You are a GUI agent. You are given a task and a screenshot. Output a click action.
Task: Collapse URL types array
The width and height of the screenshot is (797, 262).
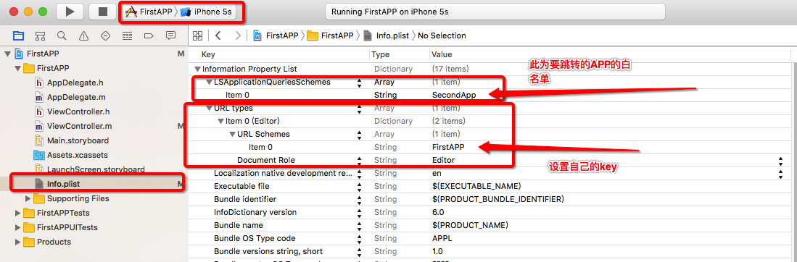click(x=209, y=108)
